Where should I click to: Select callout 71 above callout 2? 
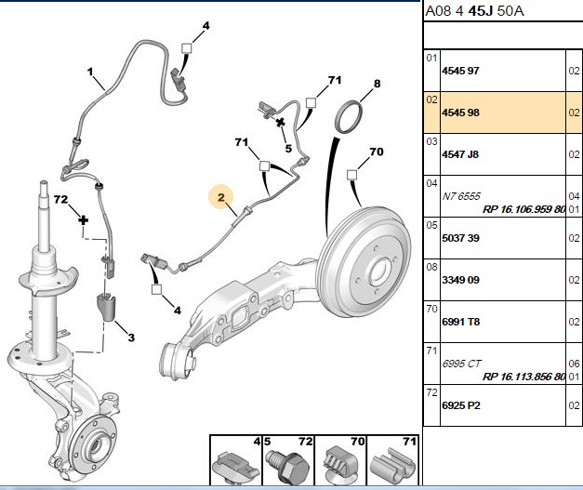pyautogui.click(x=242, y=142)
